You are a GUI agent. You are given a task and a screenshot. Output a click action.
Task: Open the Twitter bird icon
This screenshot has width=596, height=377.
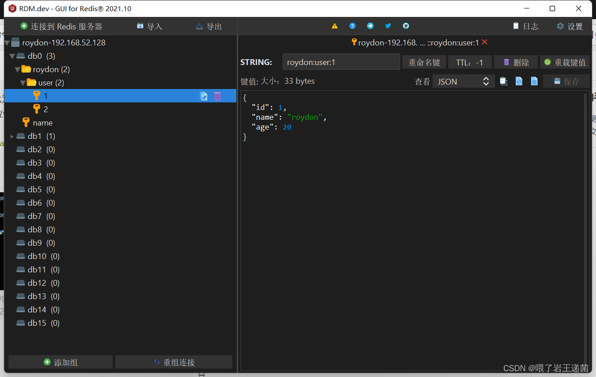[388, 26]
